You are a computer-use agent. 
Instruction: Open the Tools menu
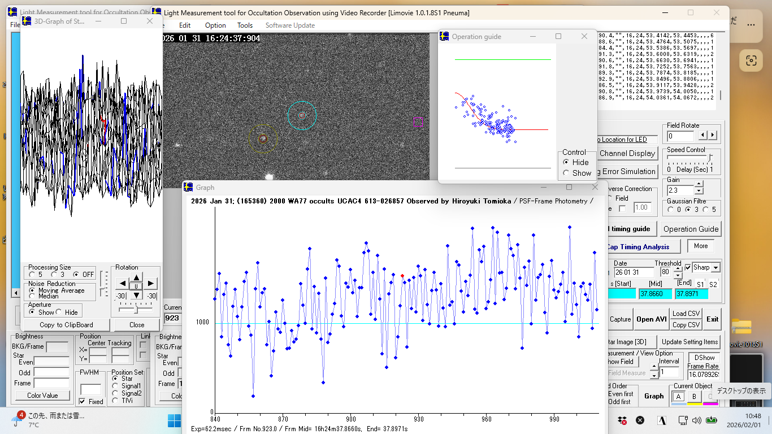click(245, 25)
